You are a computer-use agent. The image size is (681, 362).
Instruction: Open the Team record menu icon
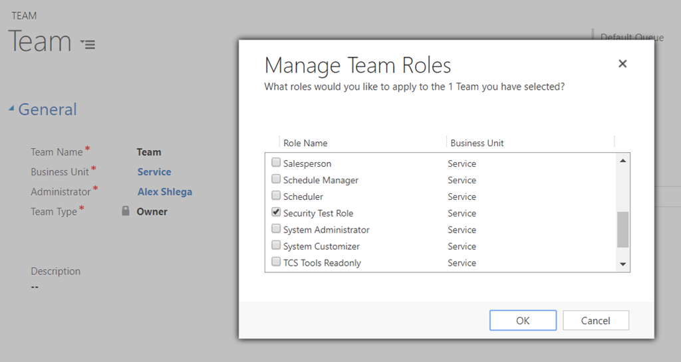click(88, 44)
